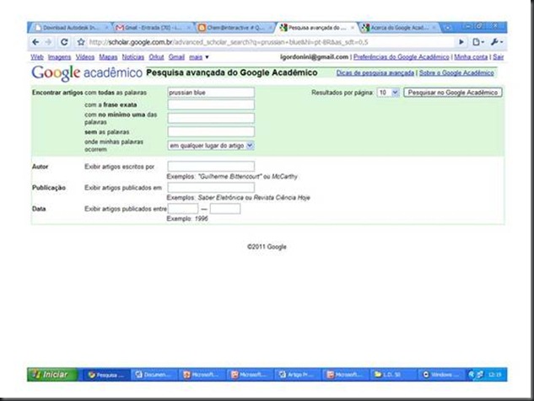The image size is (534, 401).
Task: Expand the mais dropdown menu
Action: pyautogui.click(x=199, y=57)
